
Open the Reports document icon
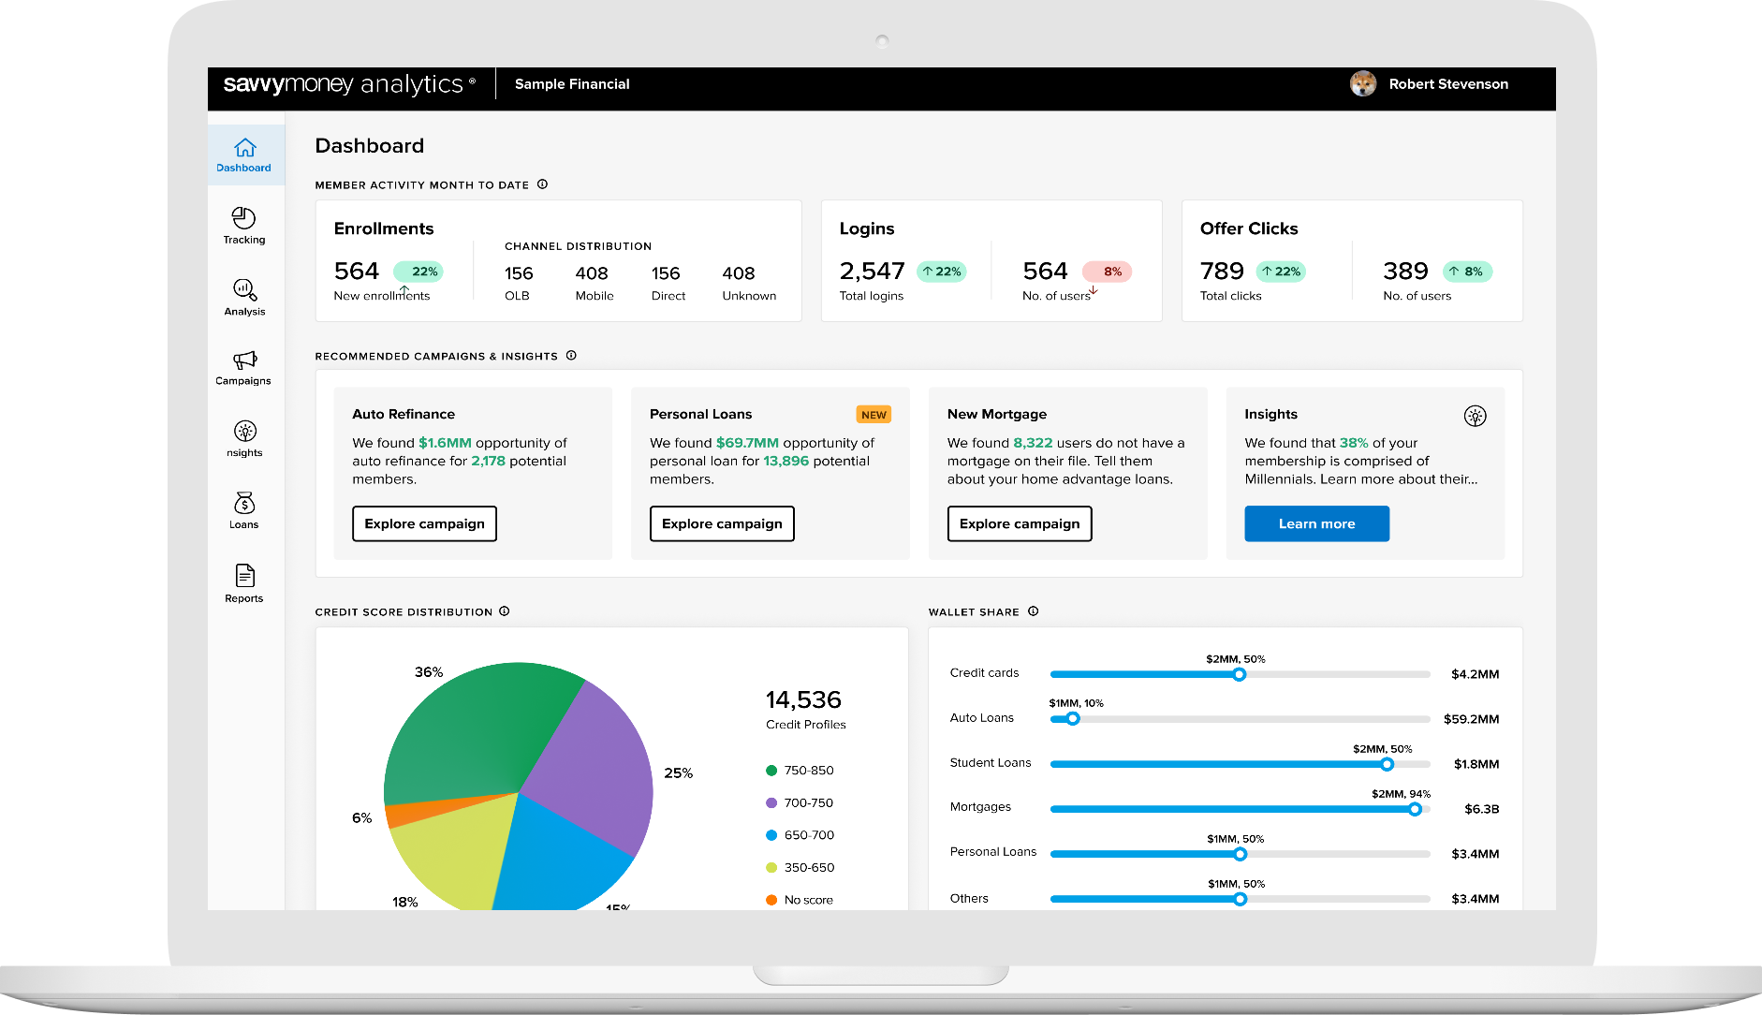click(244, 576)
